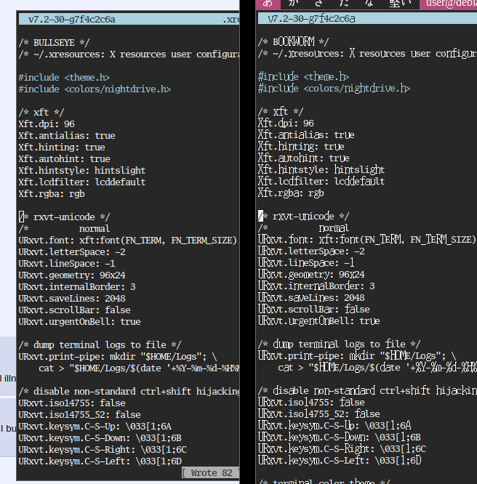
Task: Click 'Xft.hinting: true' in left terminal
Action: click(62, 148)
